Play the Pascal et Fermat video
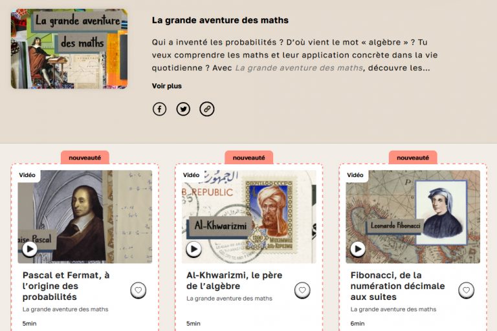This screenshot has width=497, height=331. click(x=30, y=249)
